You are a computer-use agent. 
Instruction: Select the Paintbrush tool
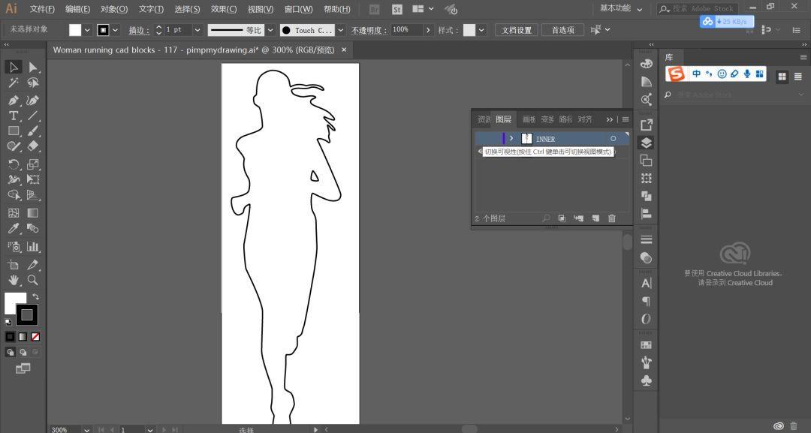click(33, 131)
